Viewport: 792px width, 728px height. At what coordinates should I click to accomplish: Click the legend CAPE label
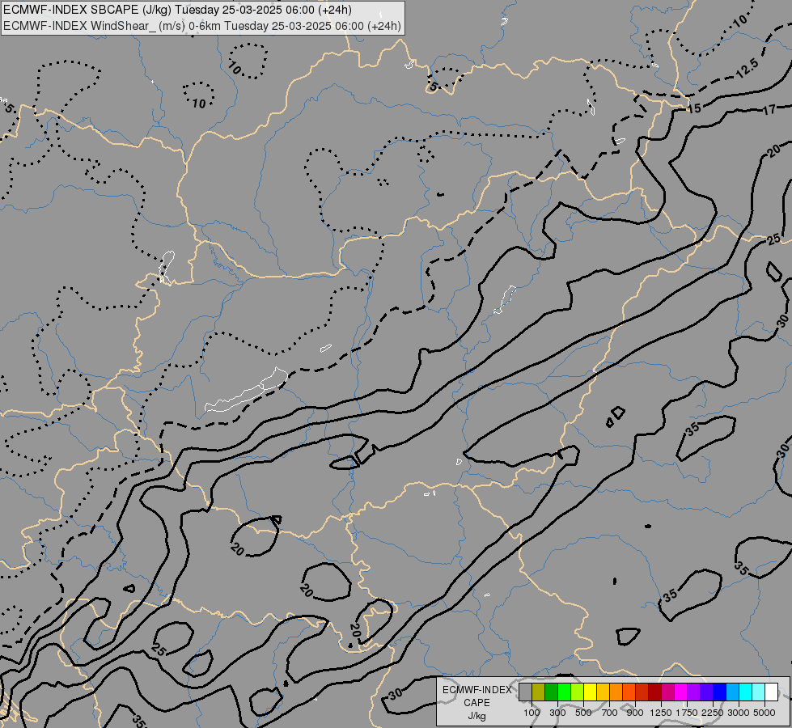(476, 703)
